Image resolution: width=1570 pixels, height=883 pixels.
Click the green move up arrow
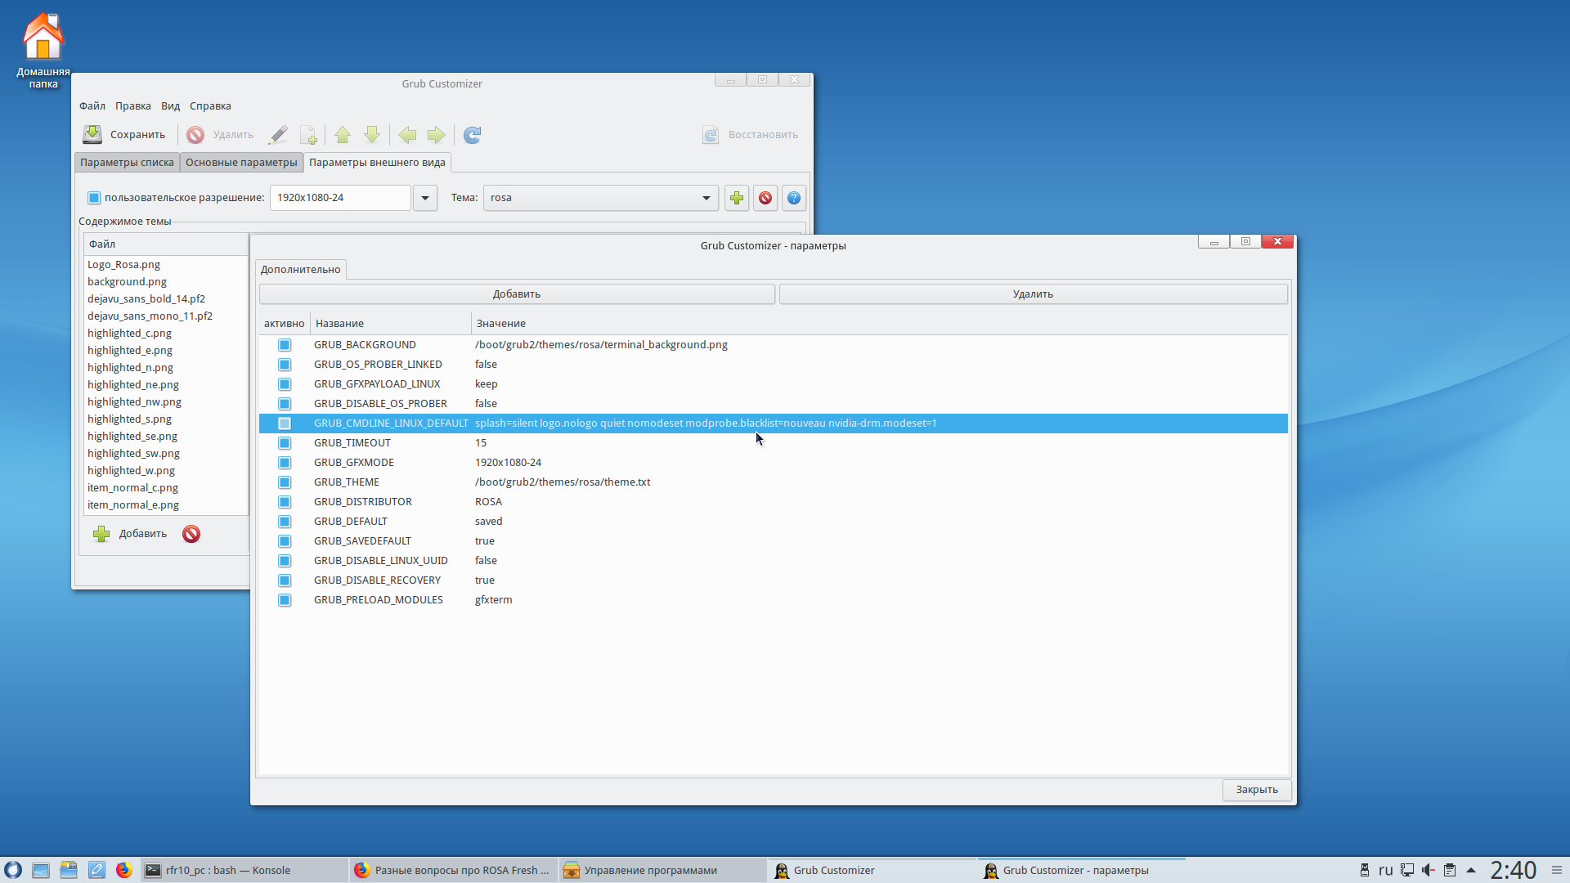[343, 135]
